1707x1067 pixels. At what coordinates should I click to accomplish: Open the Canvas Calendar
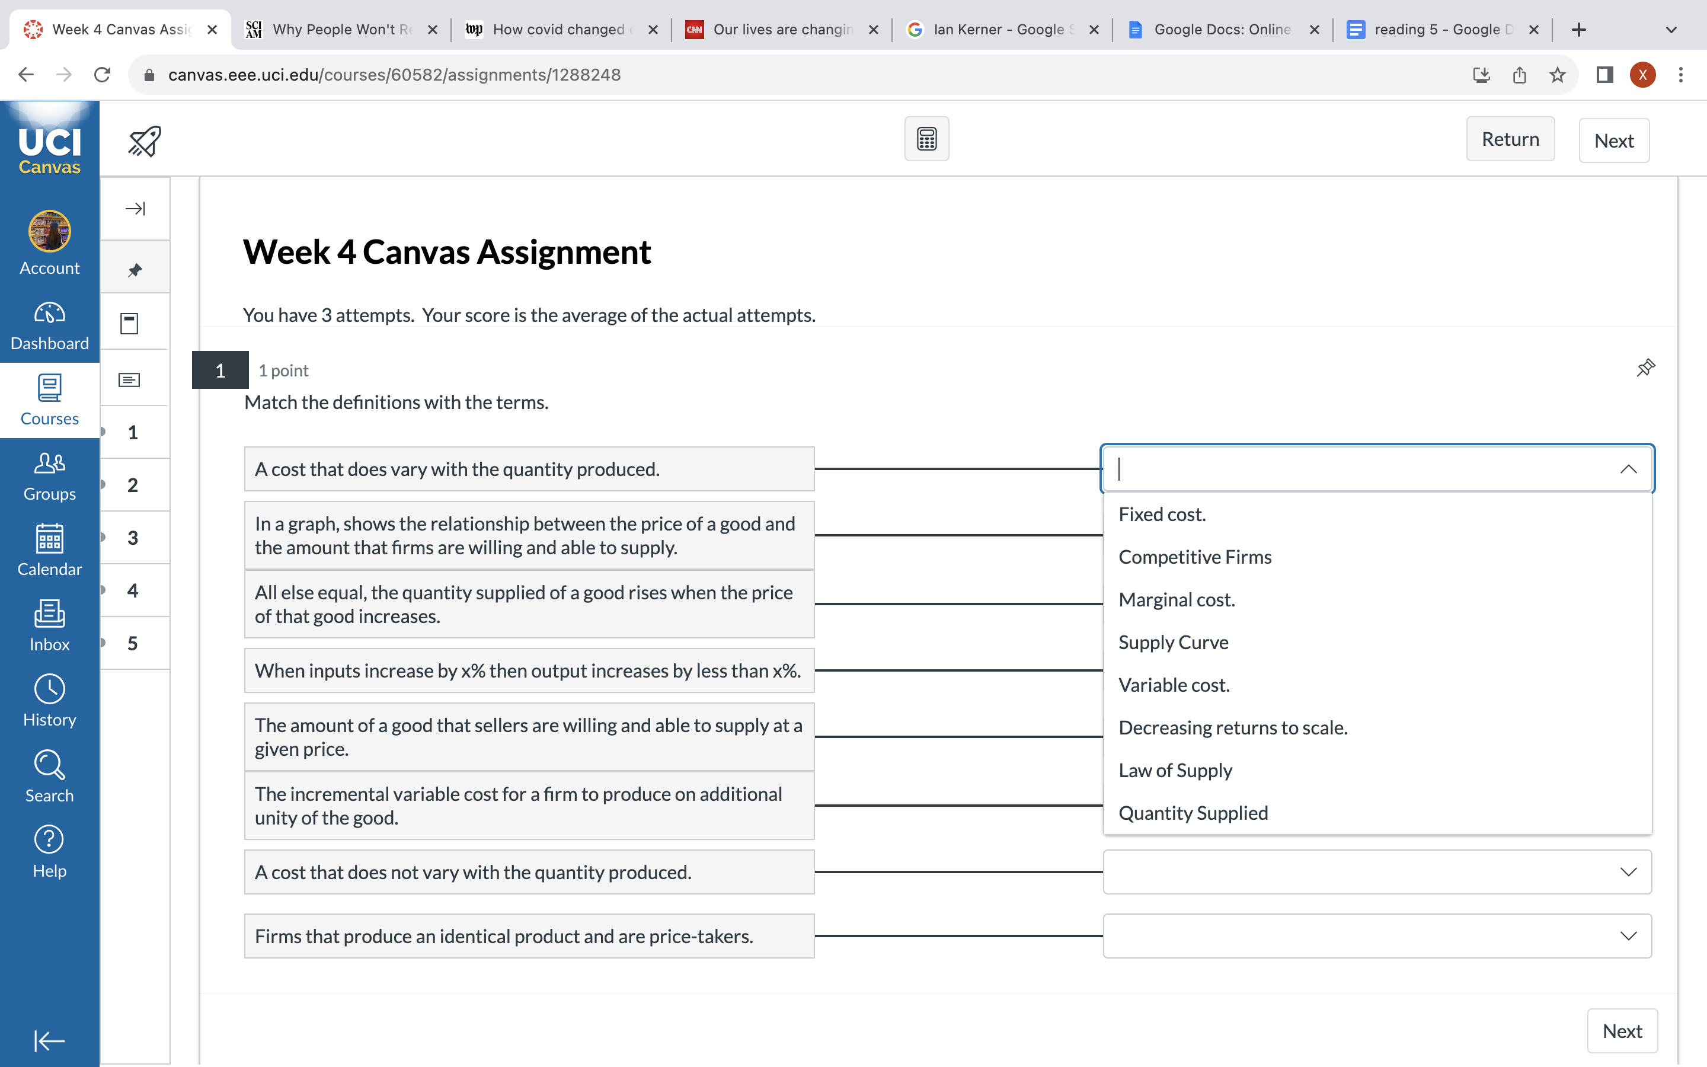pyautogui.click(x=49, y=551)
